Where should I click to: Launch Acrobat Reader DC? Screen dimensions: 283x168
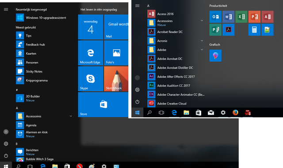(x=165, y=32)
